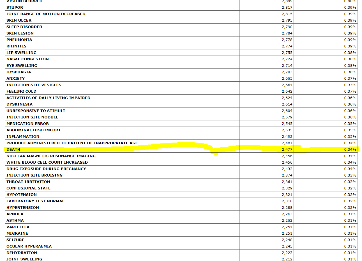Click the DEATH percentage 0.34%
The image size is (362, 261).
coord(350,150)
